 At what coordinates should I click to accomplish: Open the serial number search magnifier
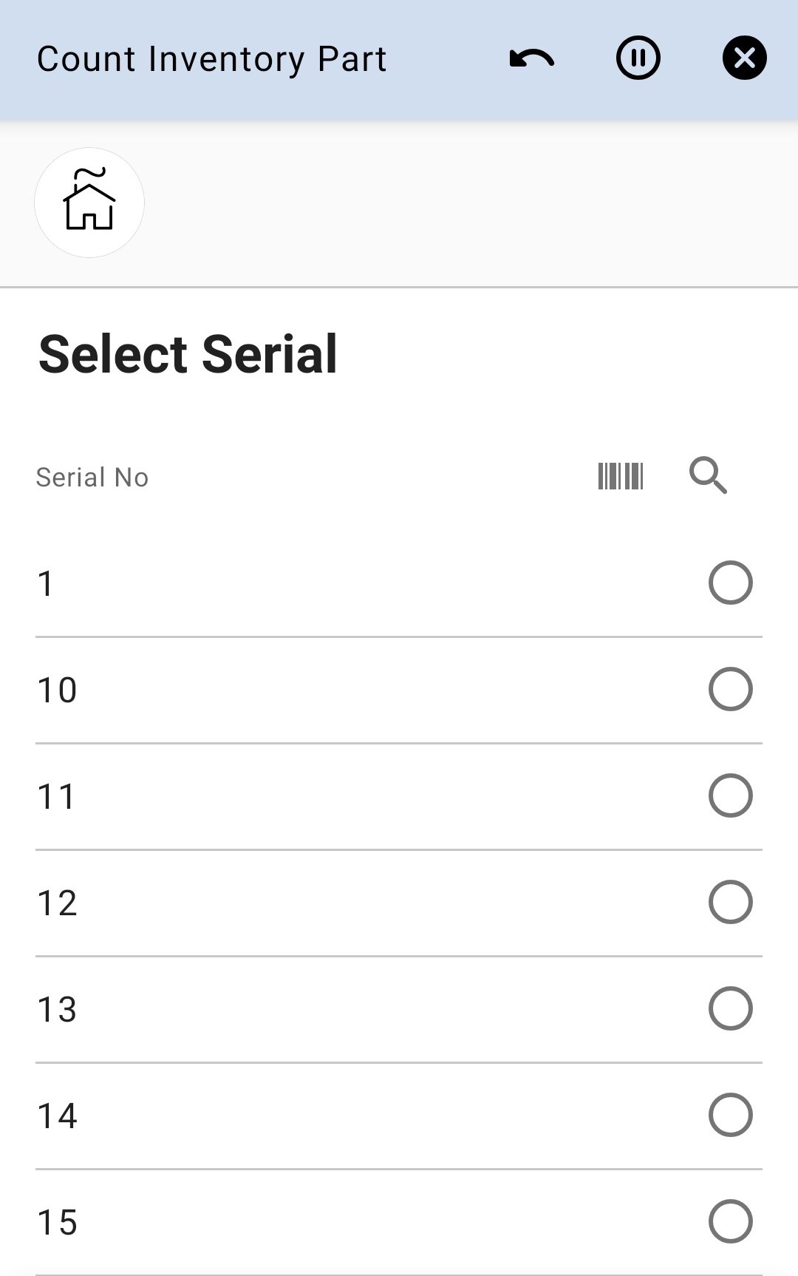[708, 475]
